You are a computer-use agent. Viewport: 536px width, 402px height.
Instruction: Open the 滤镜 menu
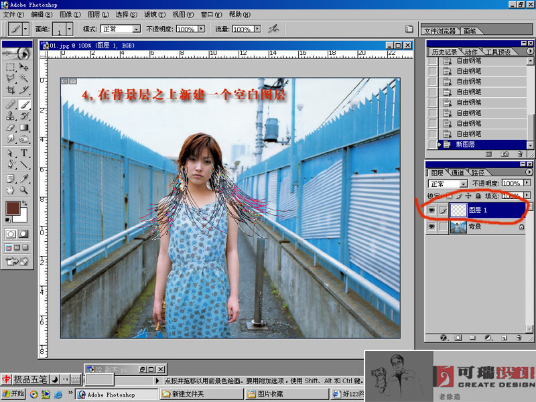[154, 14]
